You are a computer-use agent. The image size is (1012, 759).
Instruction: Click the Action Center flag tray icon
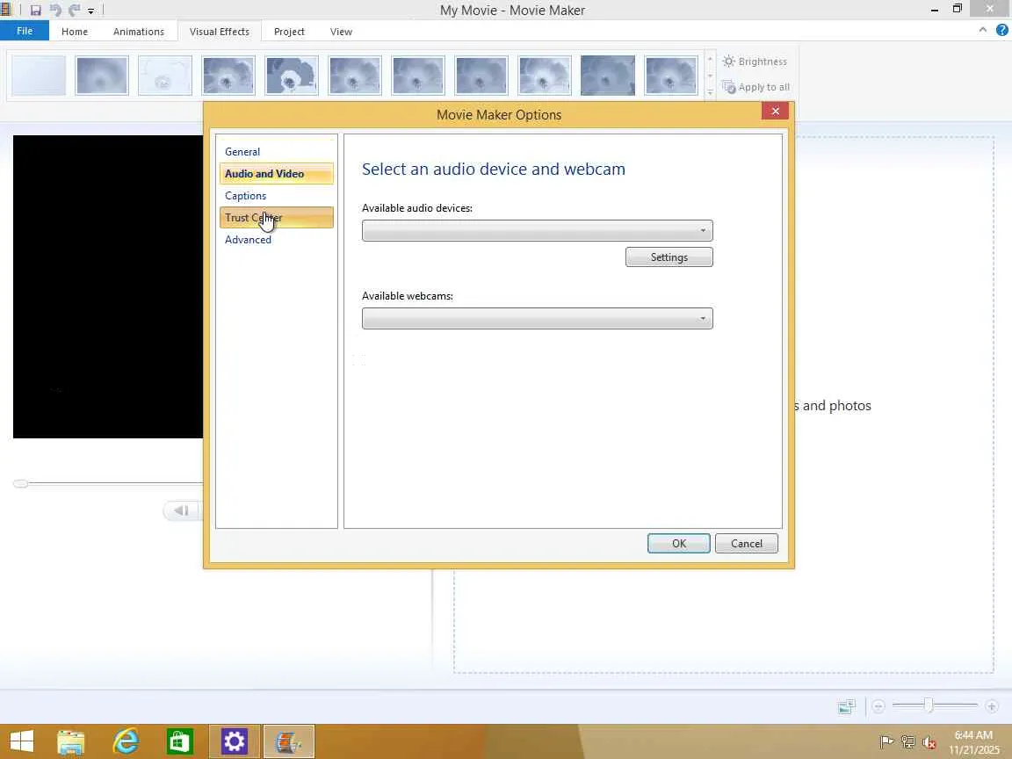click(x=886, y=742)
